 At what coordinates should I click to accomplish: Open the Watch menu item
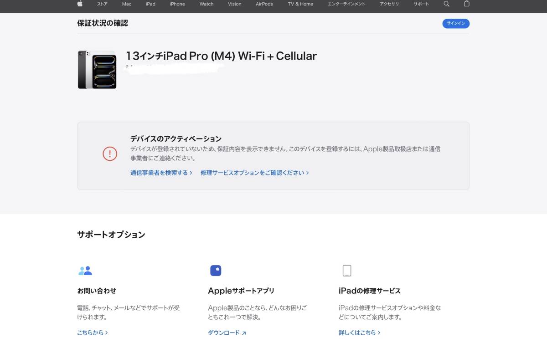206,4
